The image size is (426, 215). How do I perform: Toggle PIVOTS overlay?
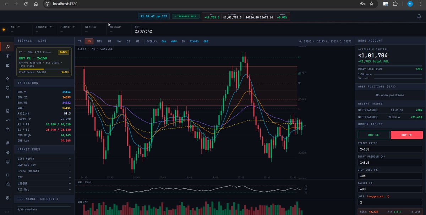[194, 41]
